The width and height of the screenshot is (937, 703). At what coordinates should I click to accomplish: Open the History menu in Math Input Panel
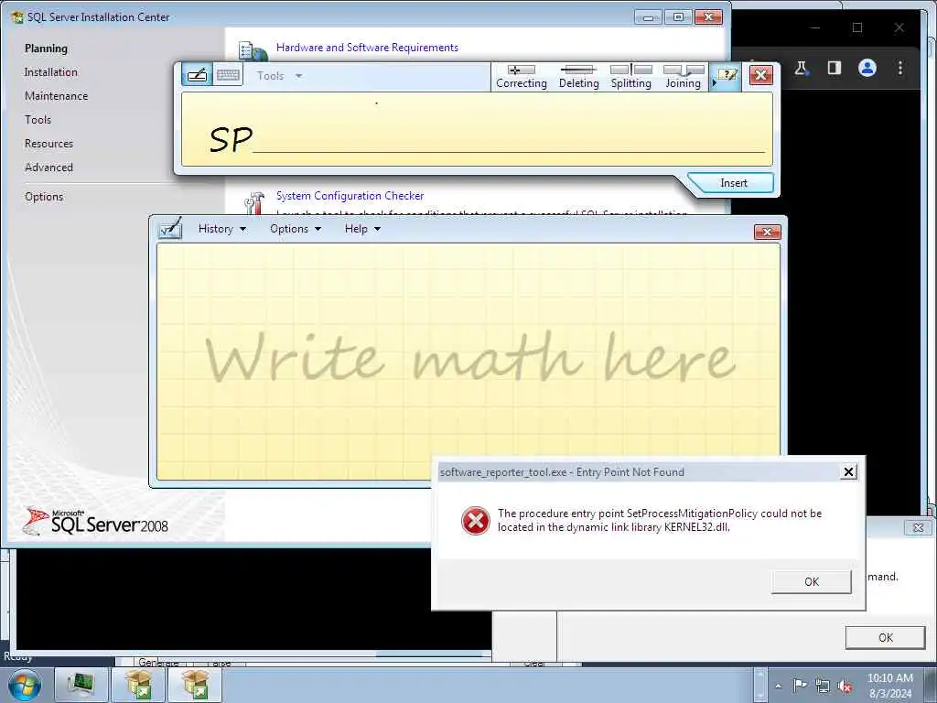(221, 229)
